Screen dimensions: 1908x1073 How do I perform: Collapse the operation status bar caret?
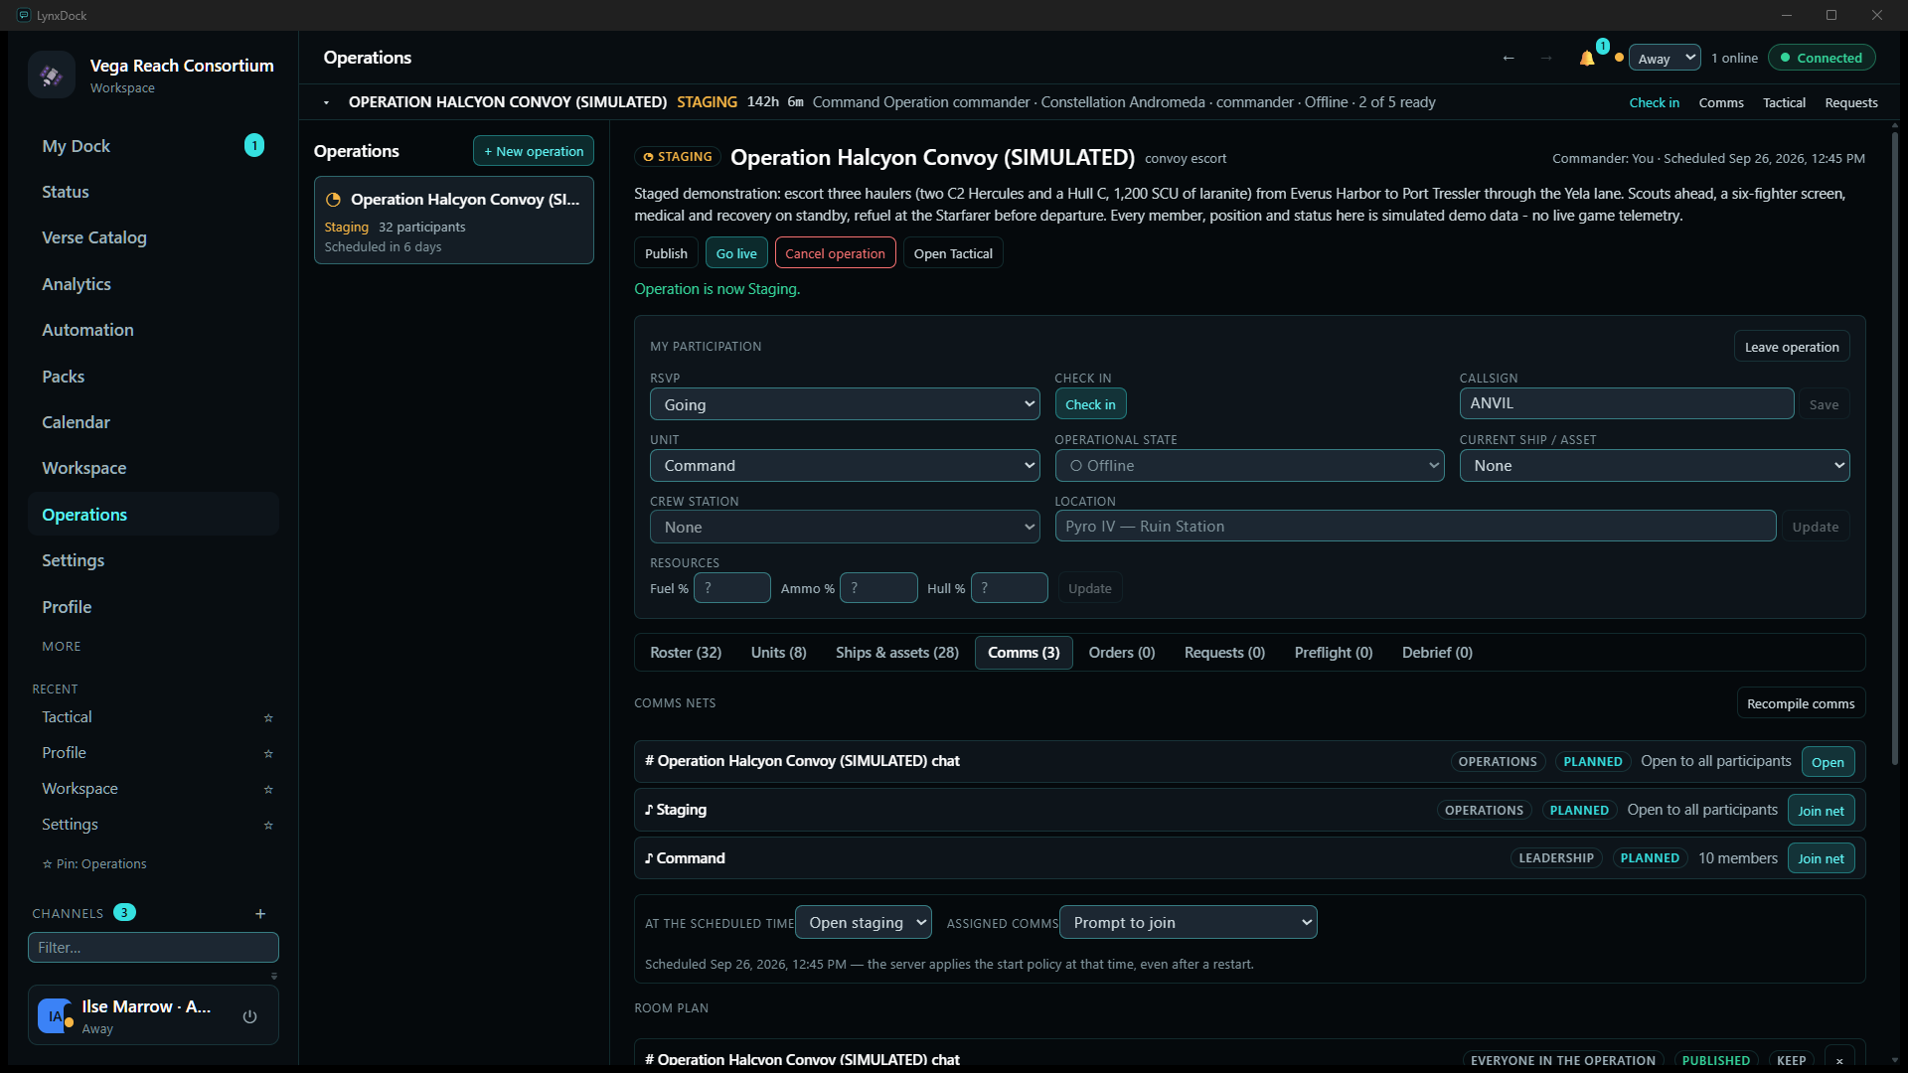[x=326, y=102]
